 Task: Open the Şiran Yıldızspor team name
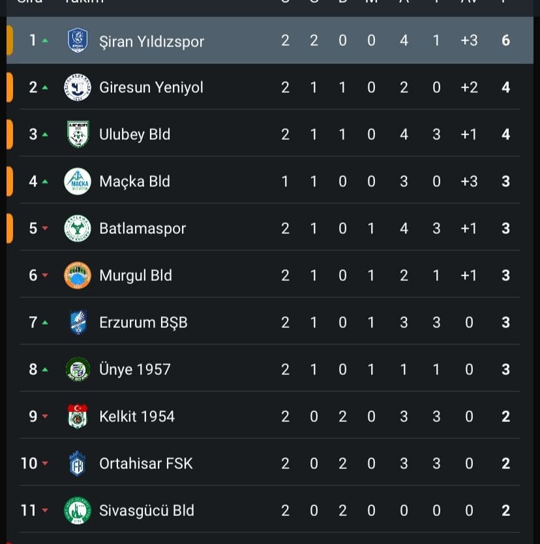pyautogui.click(x=151, y=41)
